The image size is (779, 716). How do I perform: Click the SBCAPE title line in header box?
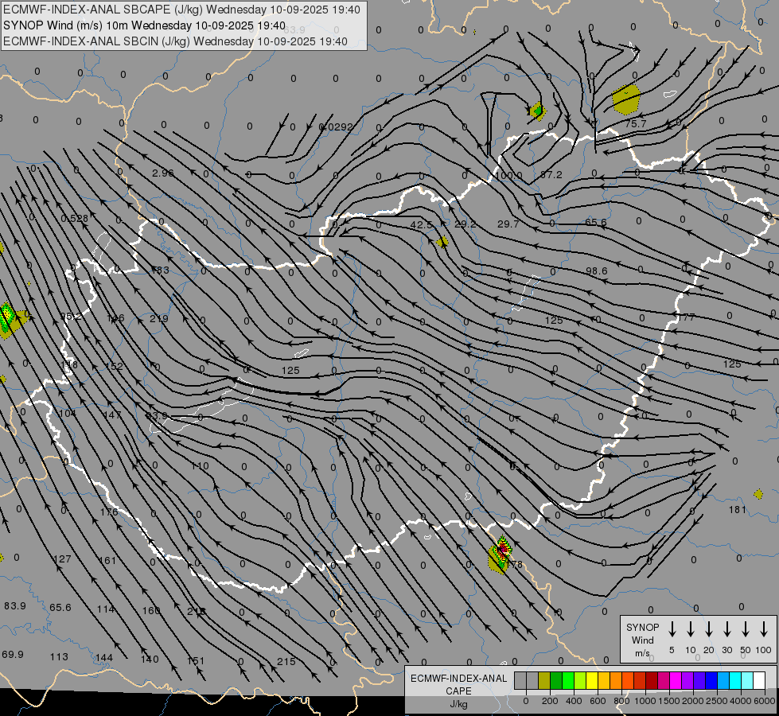(x=181, y=10)
